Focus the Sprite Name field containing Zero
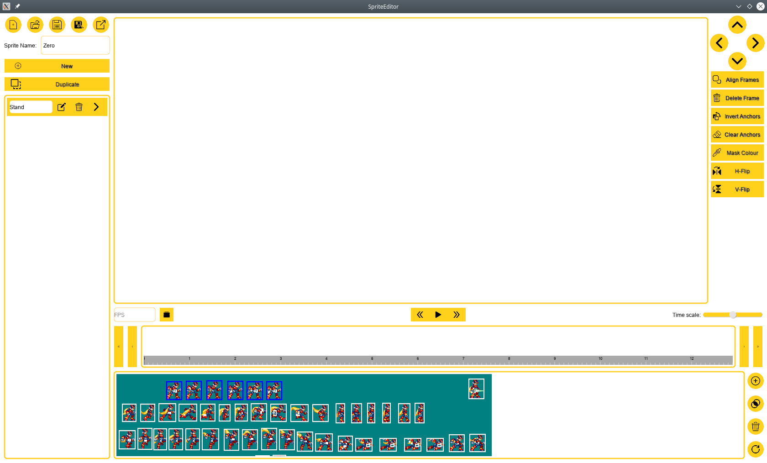The height and width of the screenshot is (463, 767). [75, 45]
